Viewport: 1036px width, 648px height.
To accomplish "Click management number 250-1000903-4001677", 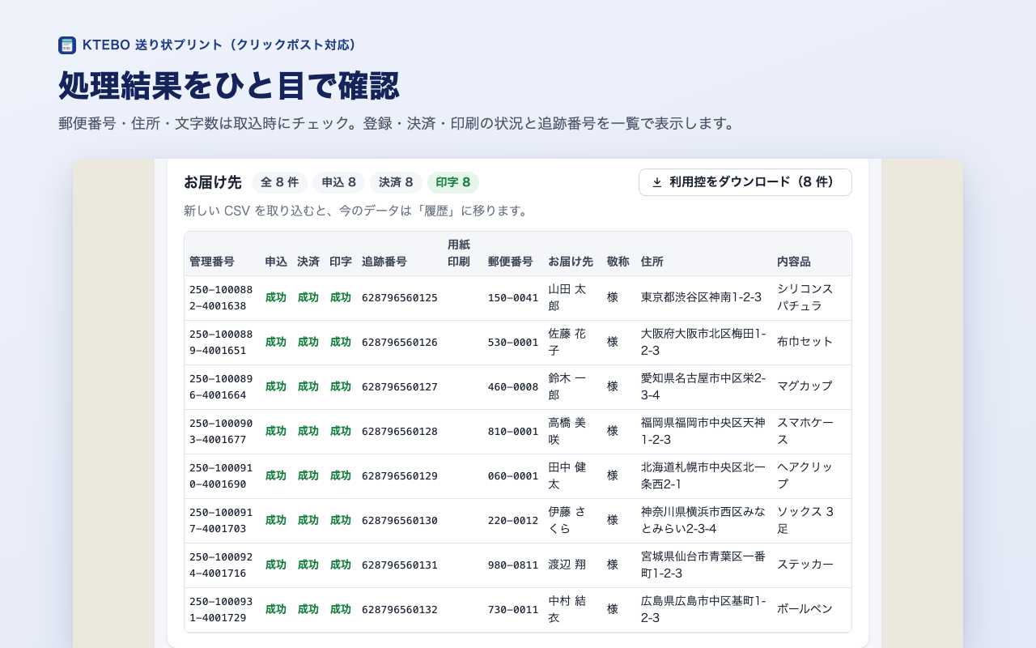I will [x=221, y=431].
